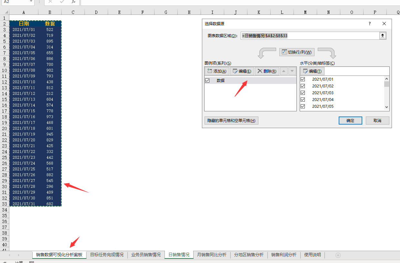
Task: Click the 数据 header cell in column B
Action: pos(50,24)
